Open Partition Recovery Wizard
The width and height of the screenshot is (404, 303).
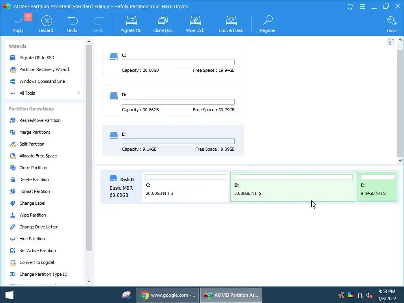coord(44,69)
